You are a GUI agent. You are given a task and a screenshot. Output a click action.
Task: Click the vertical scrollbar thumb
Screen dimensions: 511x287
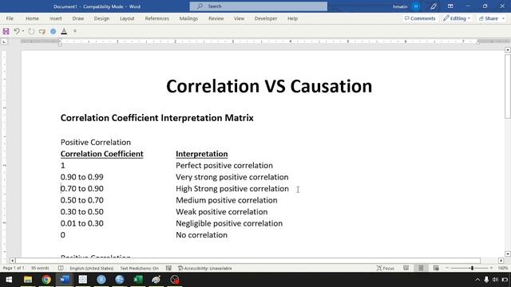tap(508, 87)
